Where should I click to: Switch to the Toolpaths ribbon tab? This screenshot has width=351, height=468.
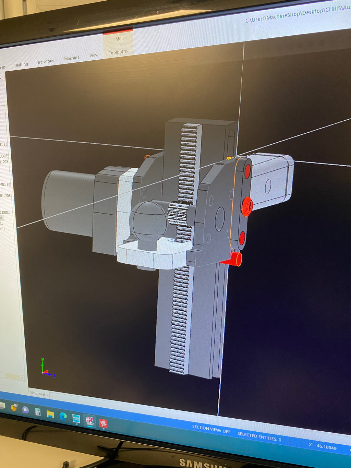[x=118, y=51]
